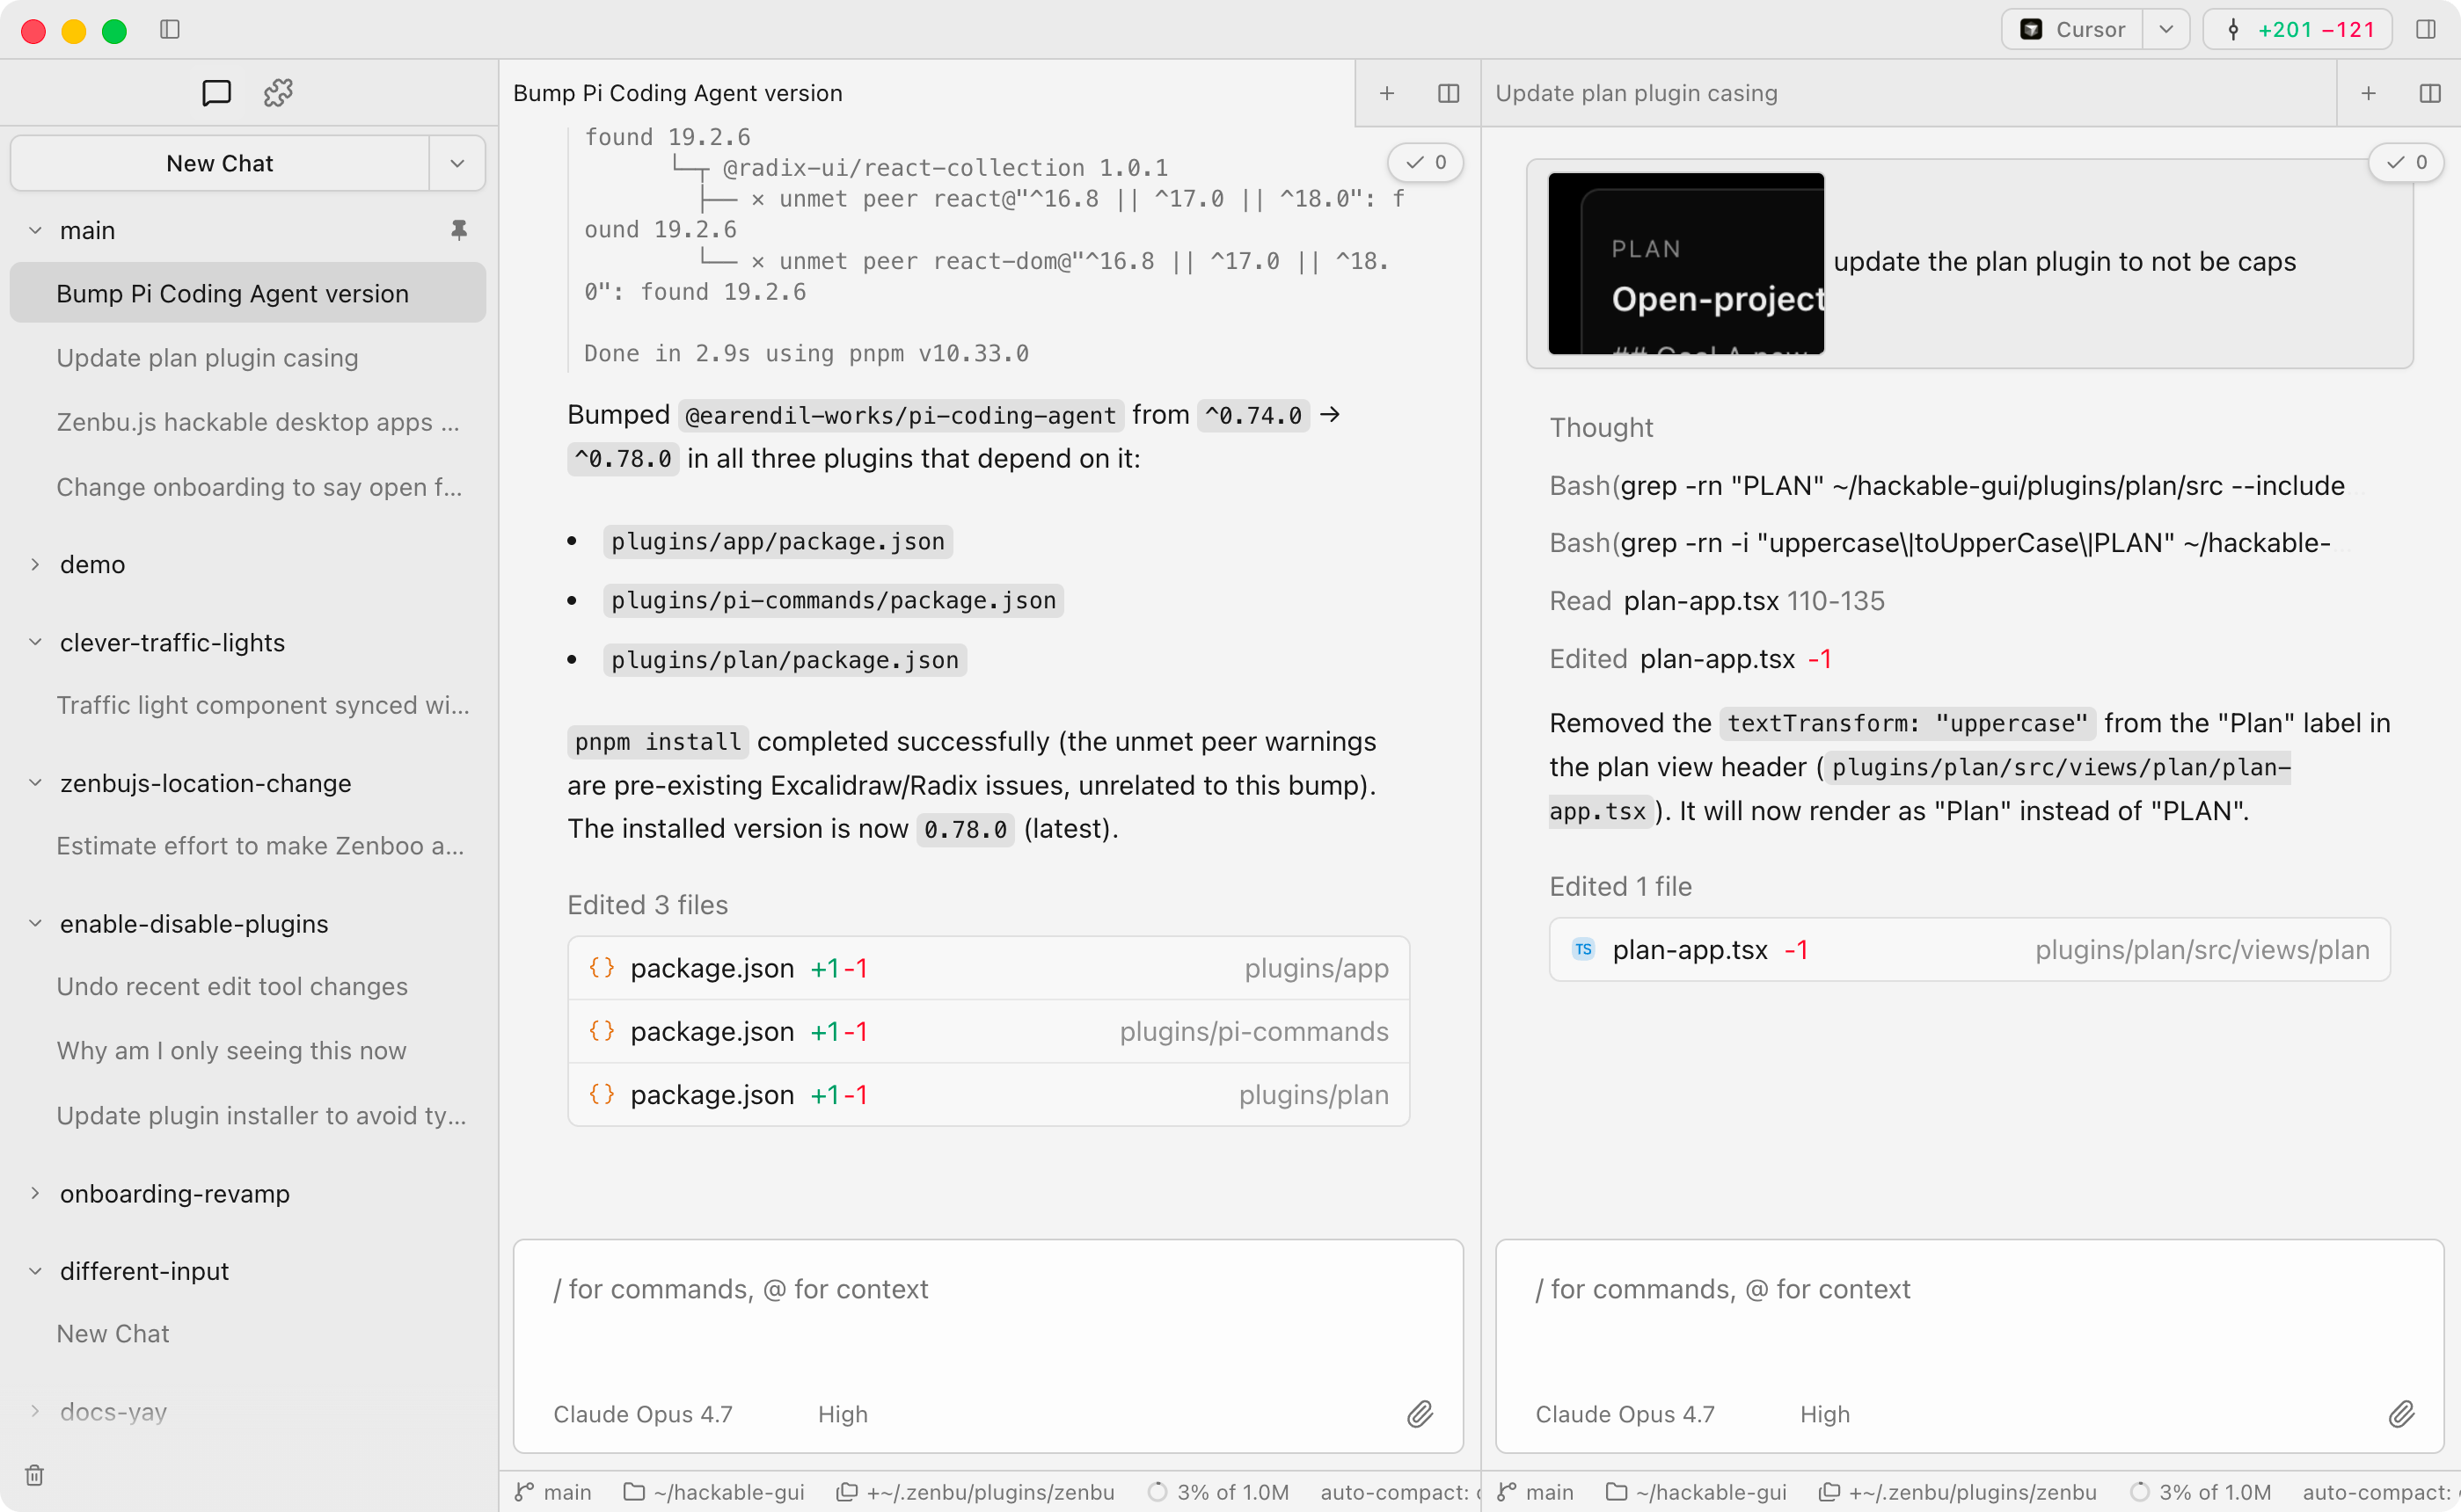Toggle the left sidebar panel icon
This screenshot has height=1512, width=2461.
[170, 30]
